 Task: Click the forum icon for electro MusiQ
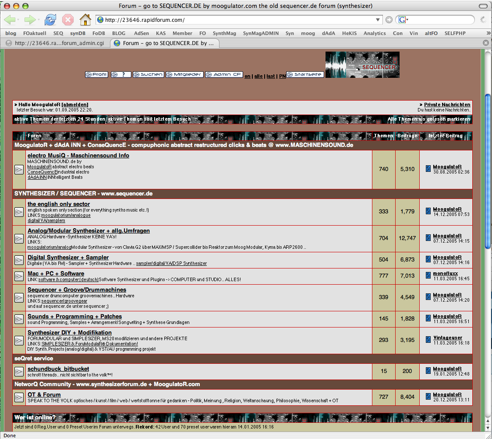(x=19, y=170)
